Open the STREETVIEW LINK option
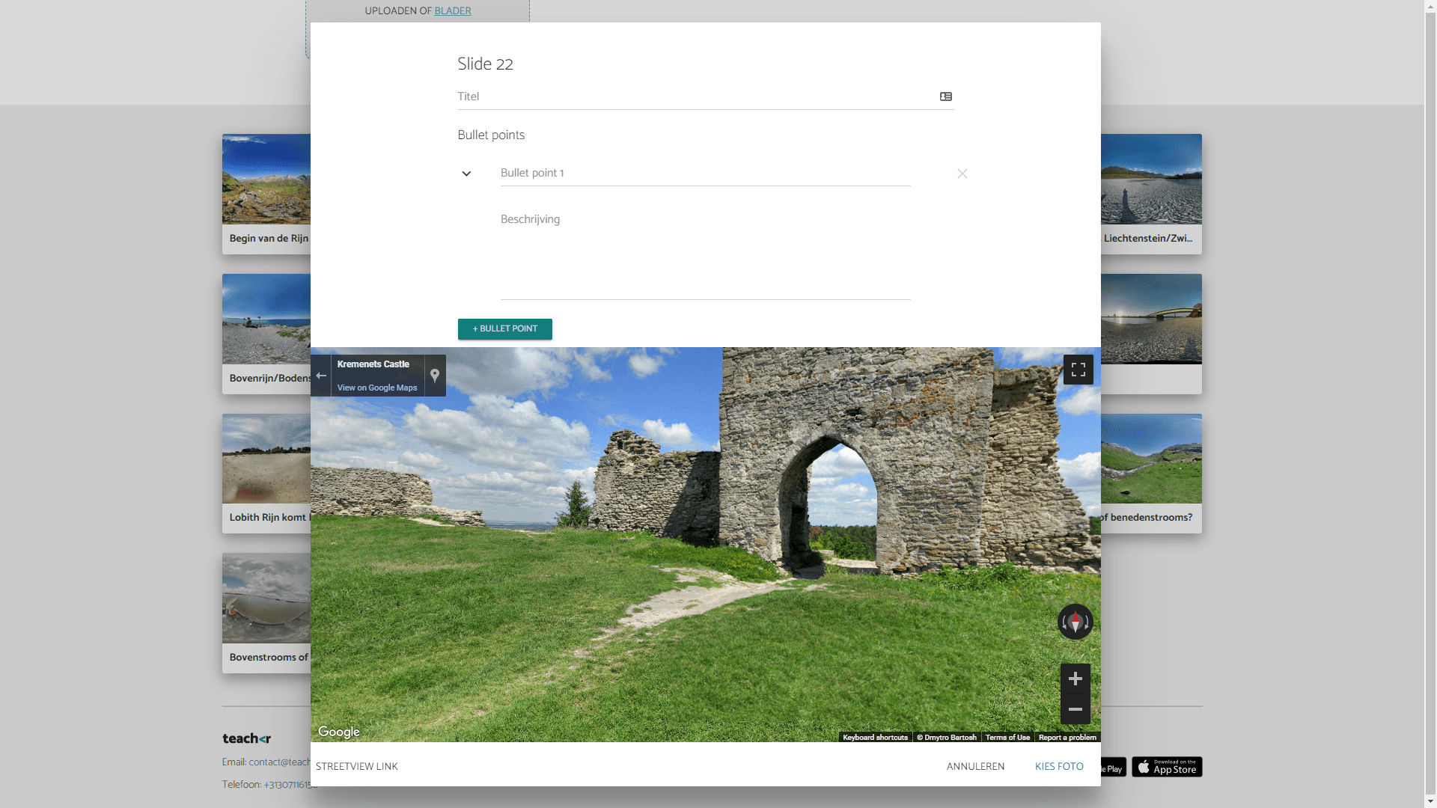This screenshot has width=1437, height=808. click(x=357, y=767)
